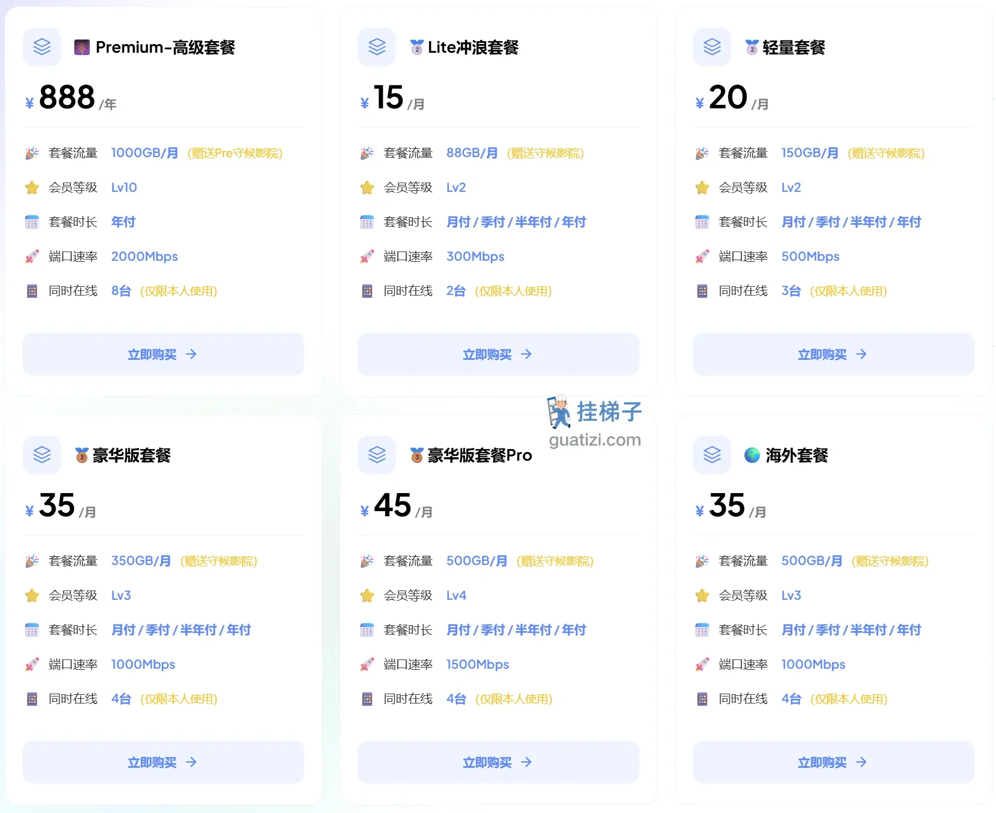The width and height of the screenshot is (996, 813).
Task: Click the phone icon beside 同时在线 on 海外套餐
Action: (x=702, y=699)
